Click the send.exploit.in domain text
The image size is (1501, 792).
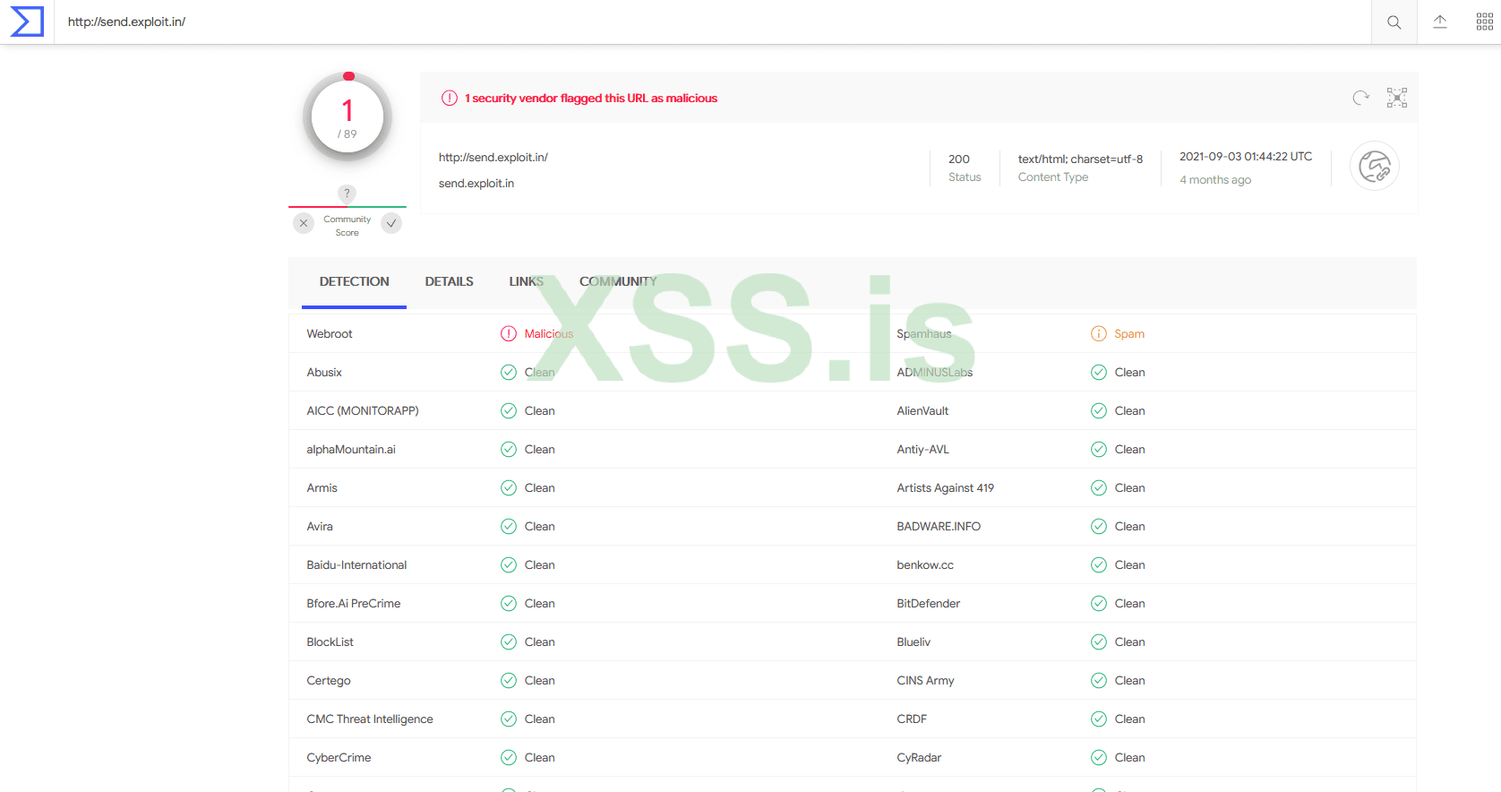(476, 184)
